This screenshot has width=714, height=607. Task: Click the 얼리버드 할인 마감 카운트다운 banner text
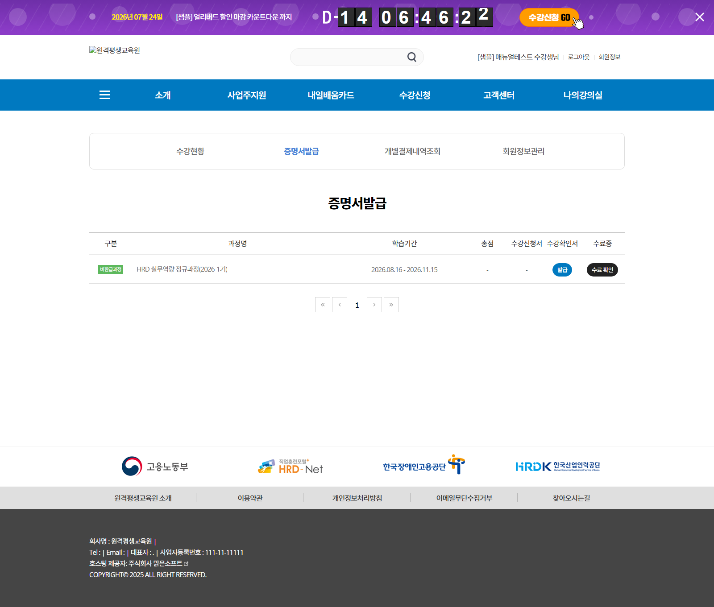[234, 17]
